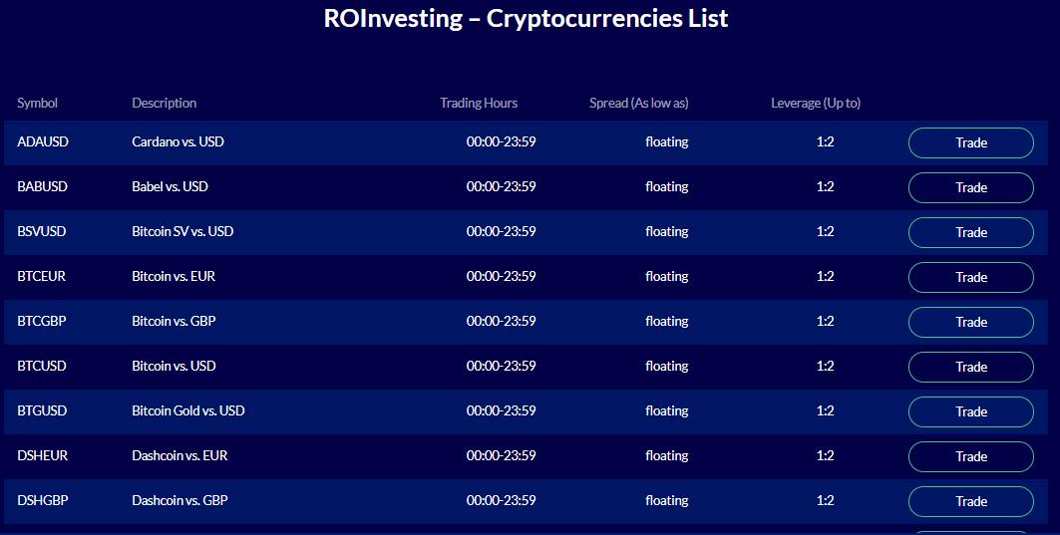The height and width of the screenshot is (535, 1060).
Task: Click trading hours in the ADAUSD row
Action: (501, 141)
